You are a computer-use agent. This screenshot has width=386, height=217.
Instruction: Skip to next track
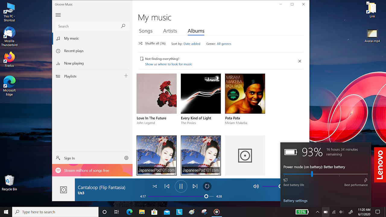pyautogui.click(x=195, y=186)
